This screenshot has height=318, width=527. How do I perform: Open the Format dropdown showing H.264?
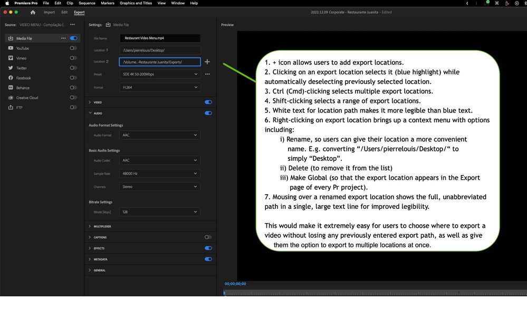pos(160,88)
